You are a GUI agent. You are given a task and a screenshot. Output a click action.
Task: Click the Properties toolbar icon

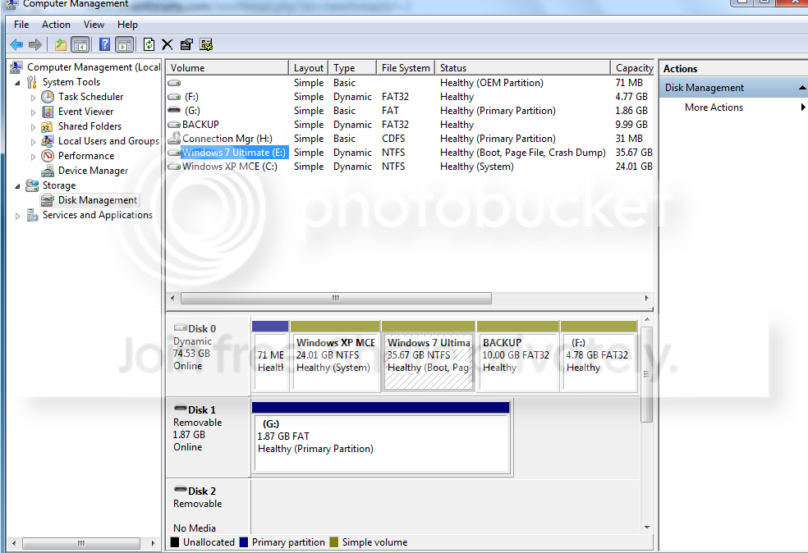pos(186,45)
